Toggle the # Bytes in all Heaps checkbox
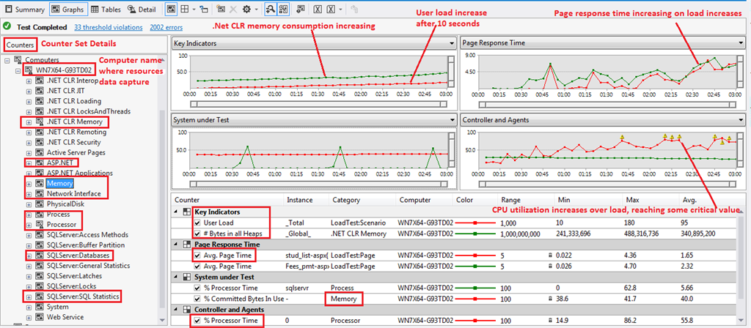Screen dimensions: 751x328 click(x=197, y=234)
